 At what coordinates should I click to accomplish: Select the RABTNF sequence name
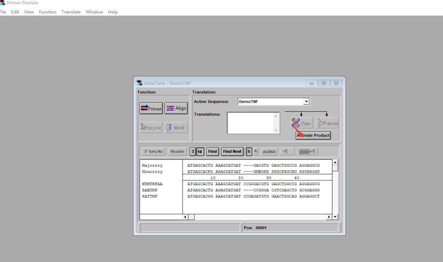click(150, 190)
